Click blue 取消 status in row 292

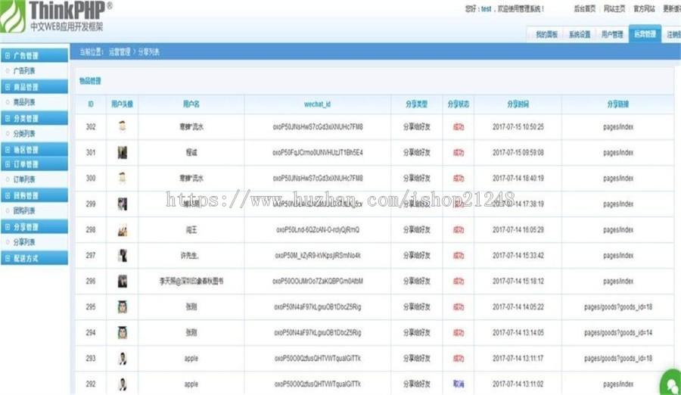tap(459, 384)
